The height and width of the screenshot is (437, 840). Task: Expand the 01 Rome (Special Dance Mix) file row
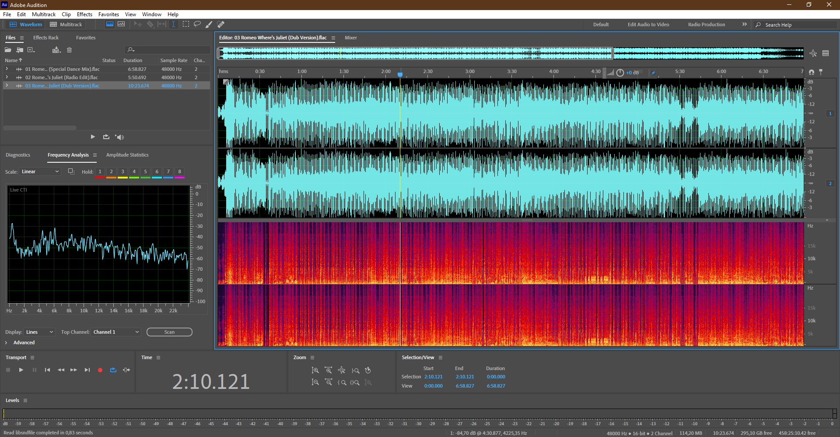[7, 69]
